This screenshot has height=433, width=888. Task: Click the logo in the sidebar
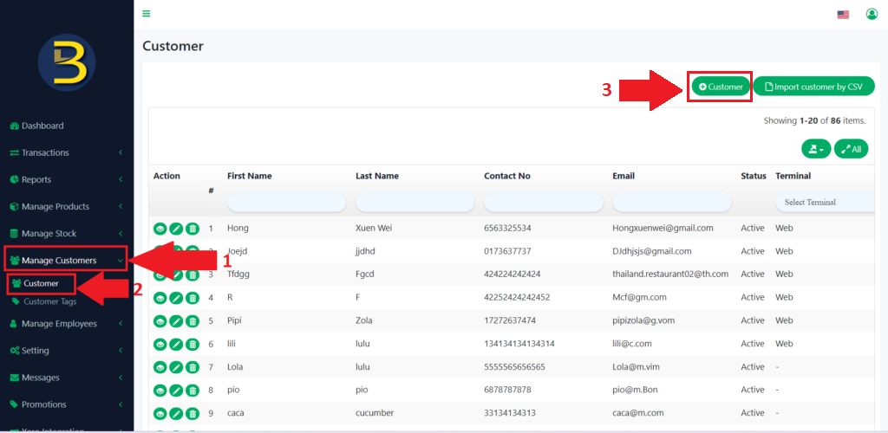click(67, 63)
